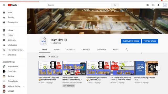Screen dimensions: 168x94
Task: Open the Delete History premiere thumbnail
Action: [74, 68]
